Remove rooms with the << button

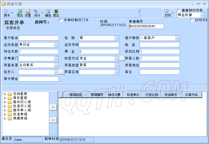(53, 120)
